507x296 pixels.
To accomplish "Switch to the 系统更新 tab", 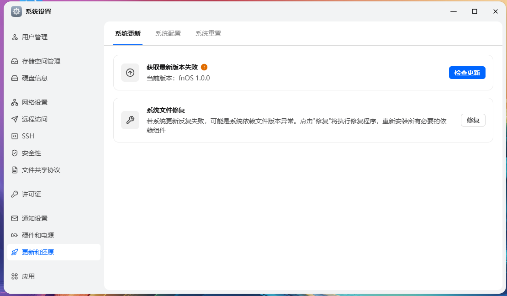I will 128,33.
